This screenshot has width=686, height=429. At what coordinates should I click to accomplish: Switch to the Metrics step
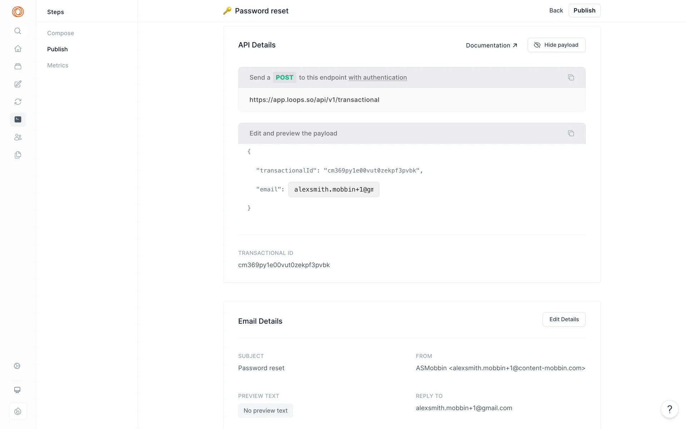58,65
